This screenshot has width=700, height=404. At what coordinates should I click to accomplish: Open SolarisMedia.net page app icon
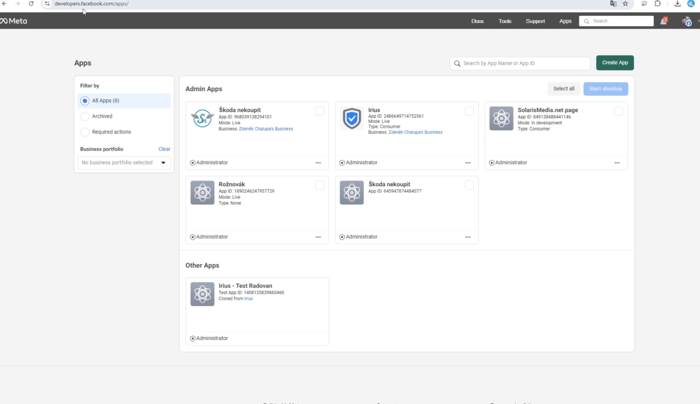click(501, 119)
